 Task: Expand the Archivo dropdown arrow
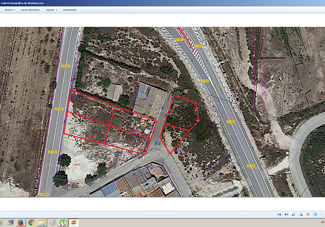coord(15,10)
